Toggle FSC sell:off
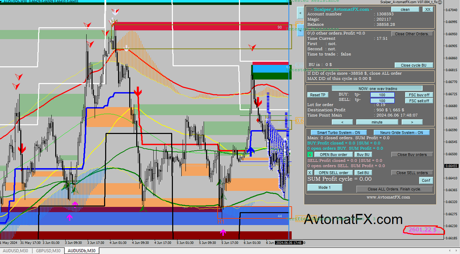Screen dimensions: 460x254 (x=419, y=101)
